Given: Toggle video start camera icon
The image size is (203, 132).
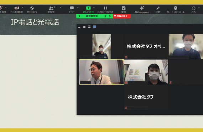Looking at the screenshot, I should 17,8.
